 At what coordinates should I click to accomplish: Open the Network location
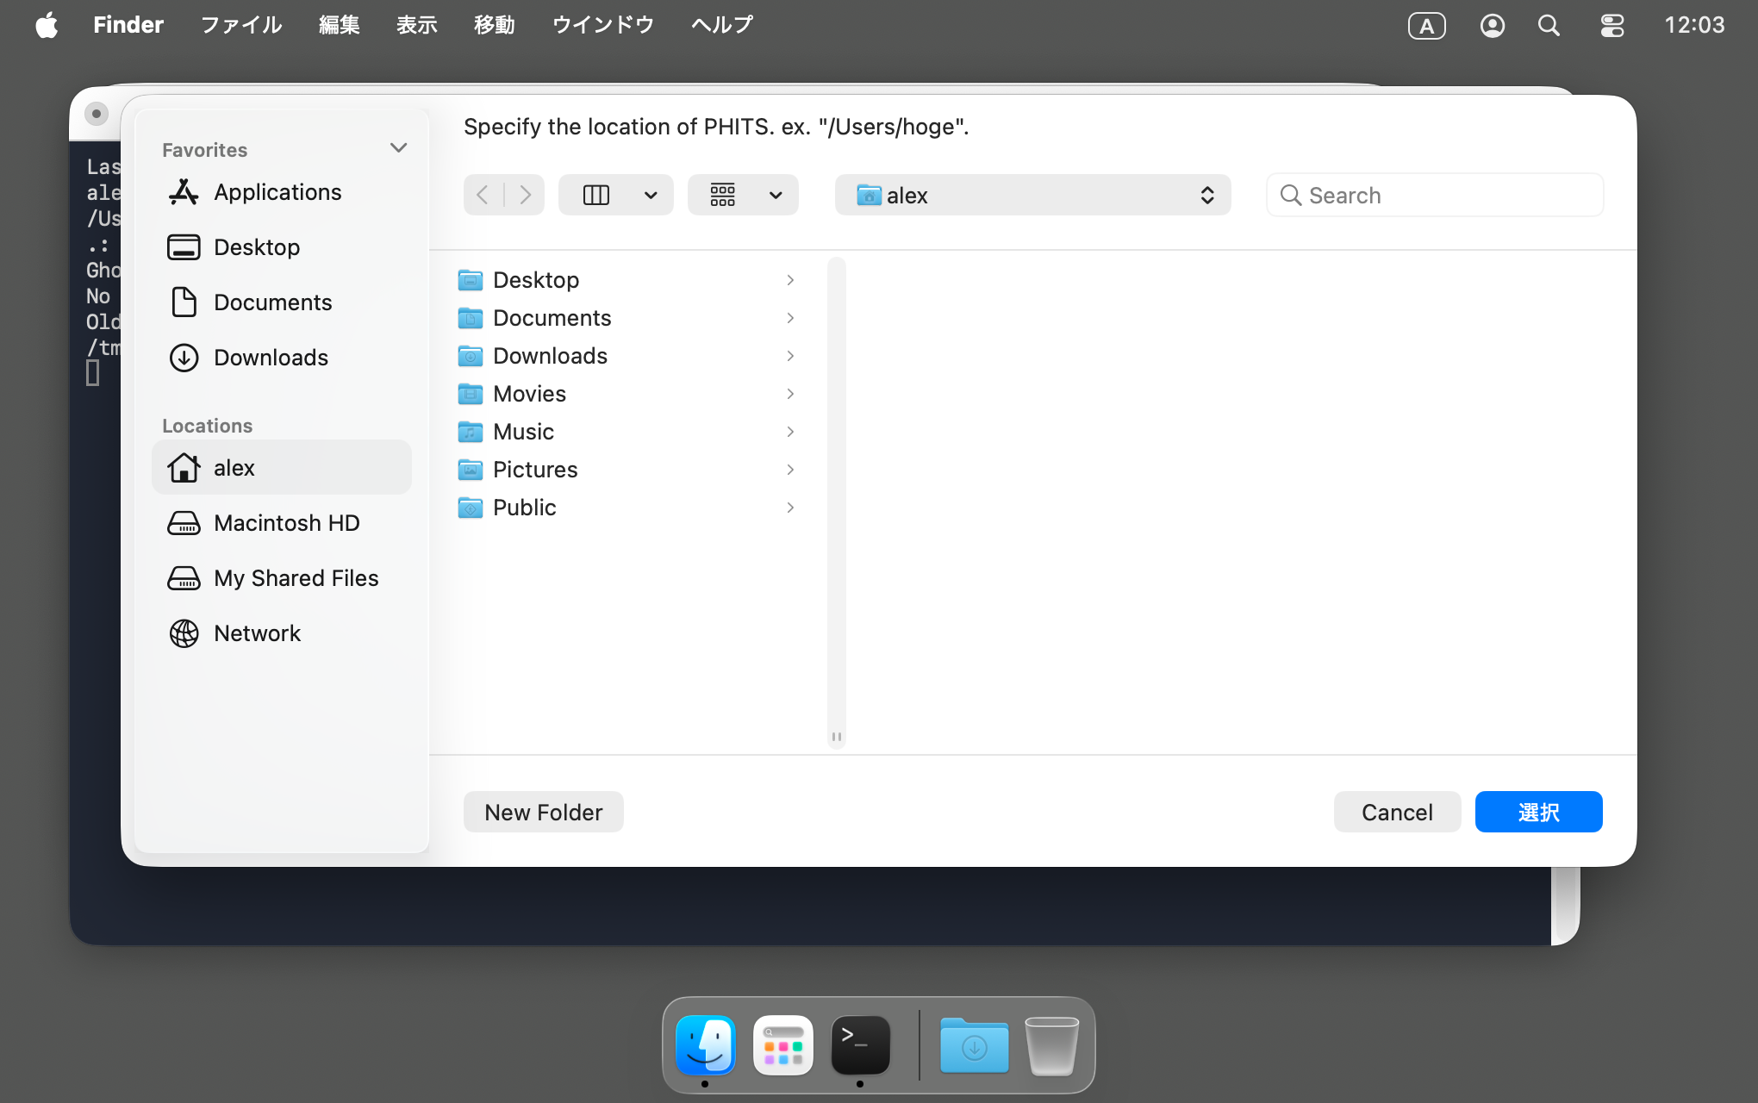(256, 633)
